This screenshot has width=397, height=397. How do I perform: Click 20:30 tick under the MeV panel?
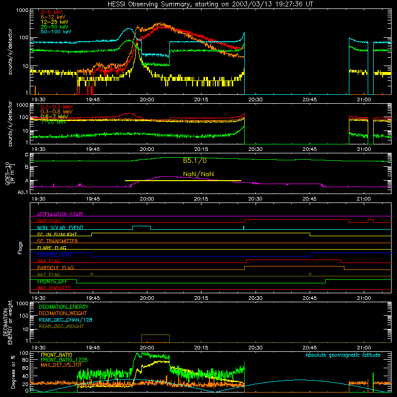[255, 149]
